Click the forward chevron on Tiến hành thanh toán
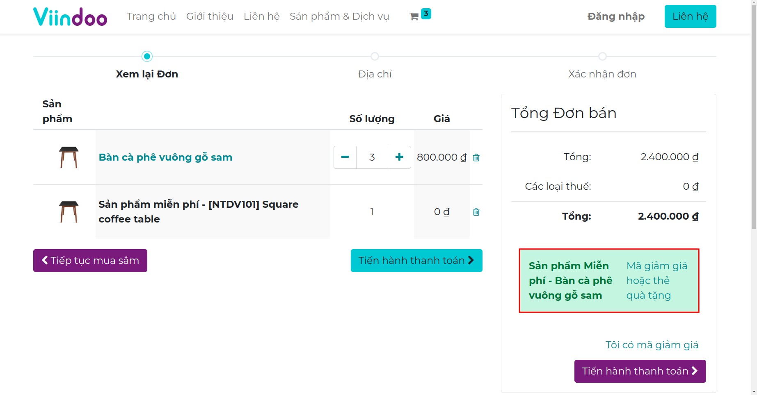 (x=471, y=260)
